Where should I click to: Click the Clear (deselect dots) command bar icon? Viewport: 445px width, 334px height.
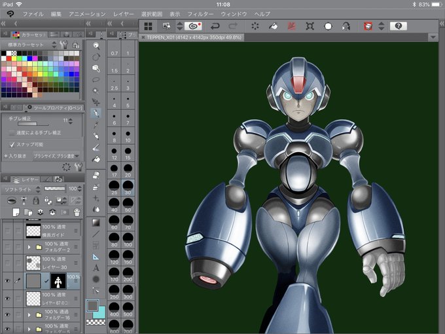(x=255, y=26)
